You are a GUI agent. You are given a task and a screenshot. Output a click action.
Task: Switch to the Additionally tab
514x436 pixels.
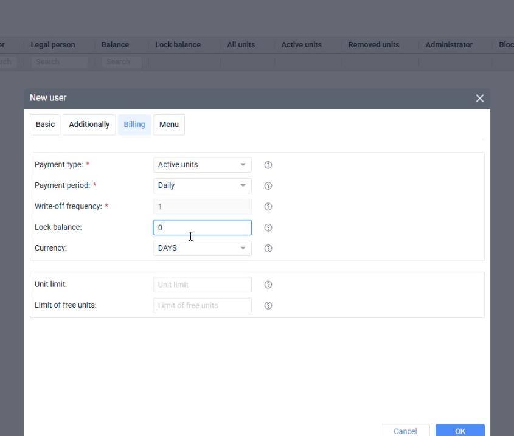pos(89,125)
